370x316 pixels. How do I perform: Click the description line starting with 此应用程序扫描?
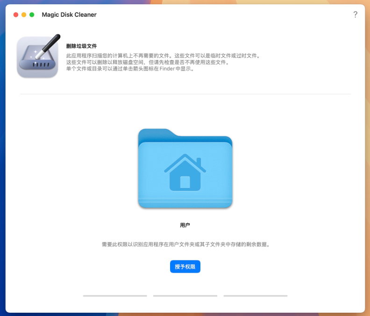click(163, 56)
